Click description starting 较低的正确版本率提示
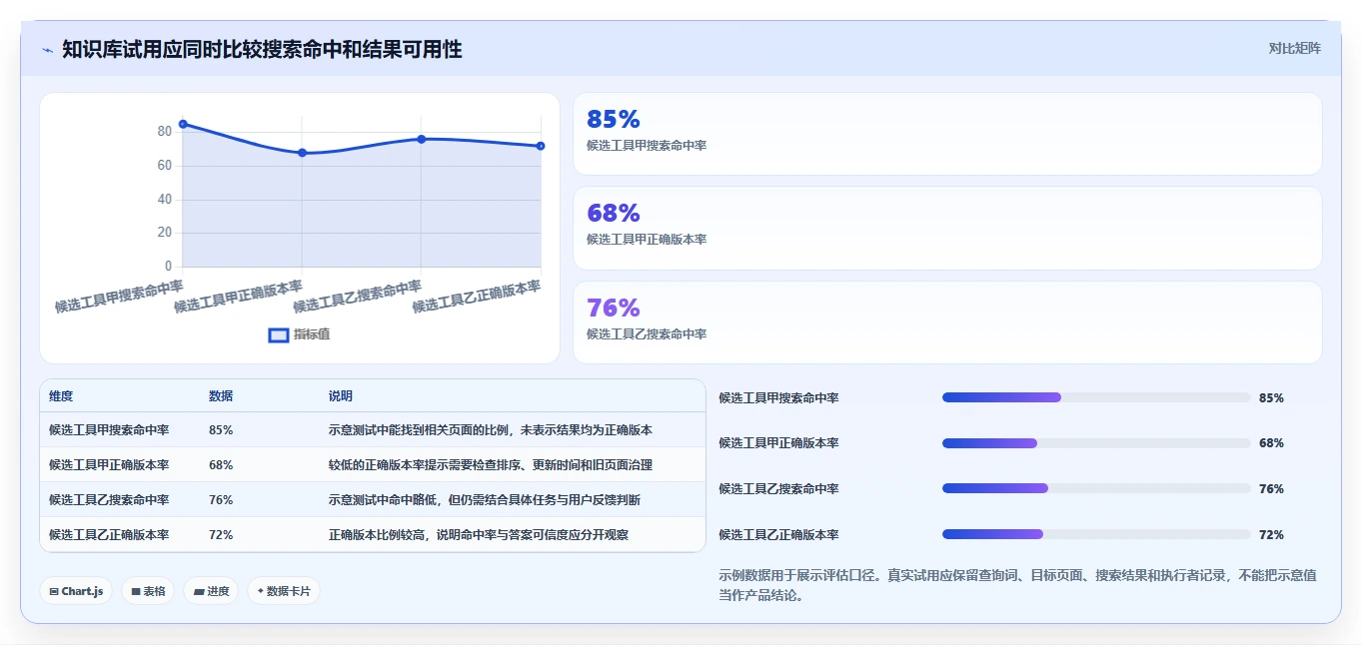The height and width of the screenshot is (645, 1362). tap(491, 465)
